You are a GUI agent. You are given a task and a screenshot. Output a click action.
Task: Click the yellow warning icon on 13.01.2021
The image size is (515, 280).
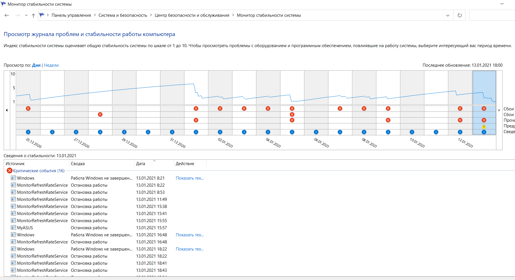[484, 126]
